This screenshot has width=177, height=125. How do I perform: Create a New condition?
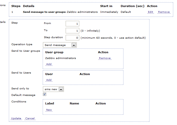tap(49, 110)
